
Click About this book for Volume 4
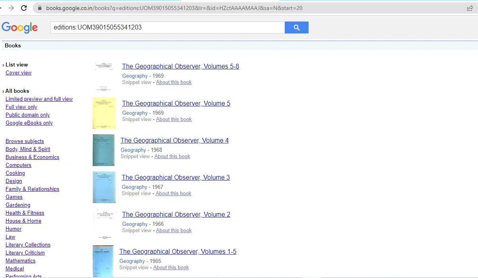172,157
